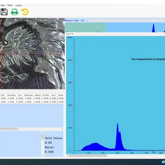Click the Zinc column header
The width and height of the screenshot is (165, 165).
point(20,95)
